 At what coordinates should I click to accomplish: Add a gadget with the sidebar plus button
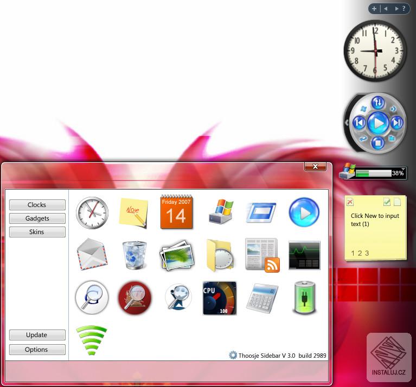click(x=374, y=9)
